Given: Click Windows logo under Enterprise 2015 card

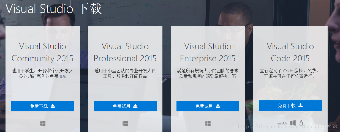Looking at the screenshot, I should (x=208, y=124).
